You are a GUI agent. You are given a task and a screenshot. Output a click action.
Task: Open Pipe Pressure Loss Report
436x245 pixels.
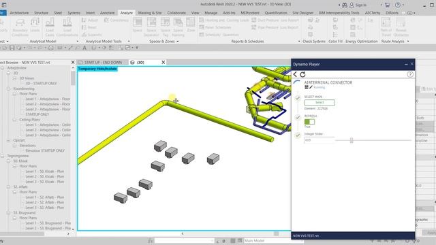[275, 27]
